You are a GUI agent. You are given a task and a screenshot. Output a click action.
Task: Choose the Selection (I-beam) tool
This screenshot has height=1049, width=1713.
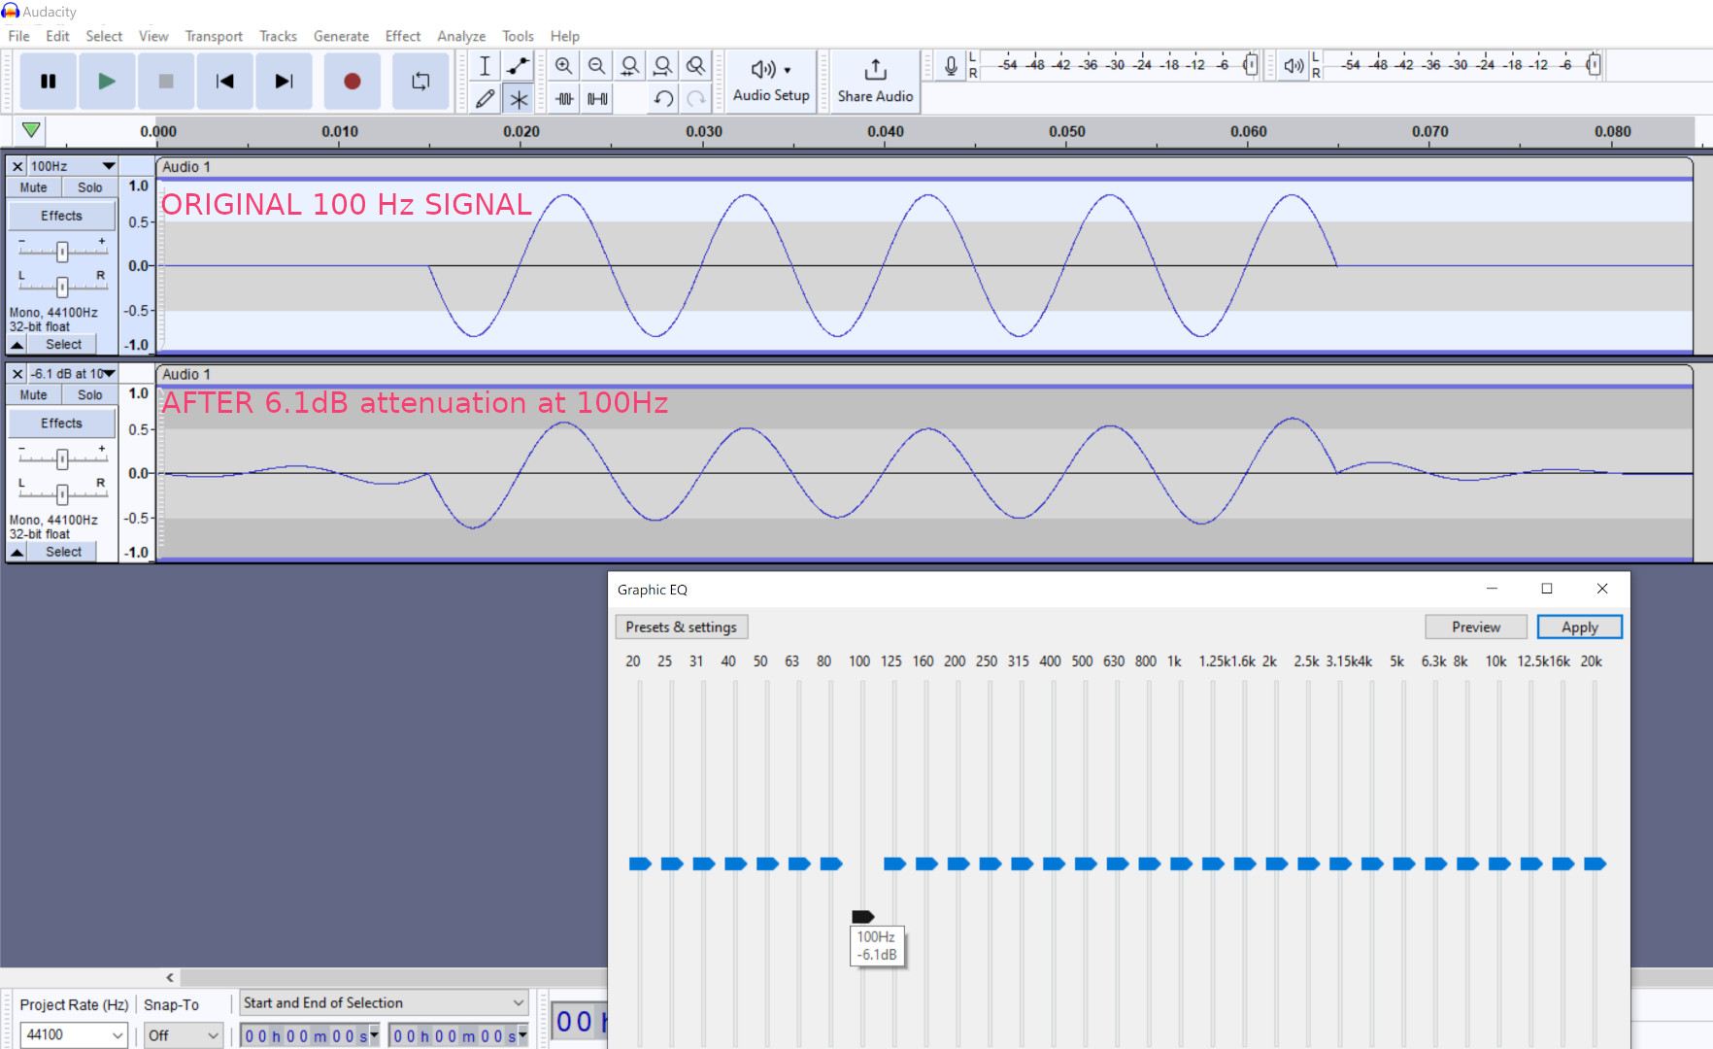pyautogui.click(x=485, y=66)
